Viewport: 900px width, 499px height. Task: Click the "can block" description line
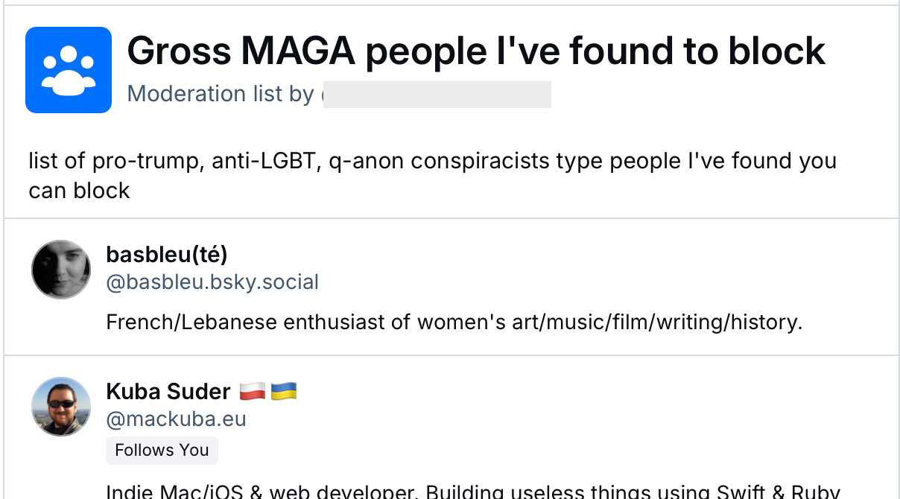coord(80,191)
